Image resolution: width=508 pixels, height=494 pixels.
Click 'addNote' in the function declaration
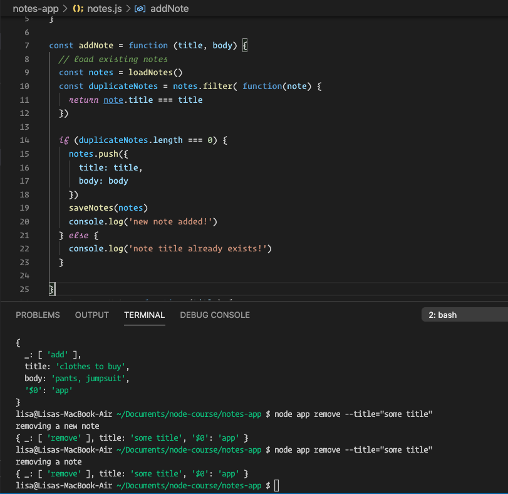(x=96, y=45)
